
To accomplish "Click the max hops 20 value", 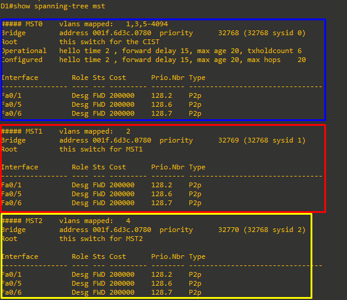I will (277, 60).
